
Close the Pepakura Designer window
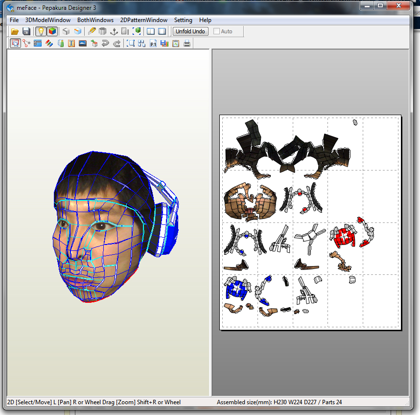click(x=398, y=5)
